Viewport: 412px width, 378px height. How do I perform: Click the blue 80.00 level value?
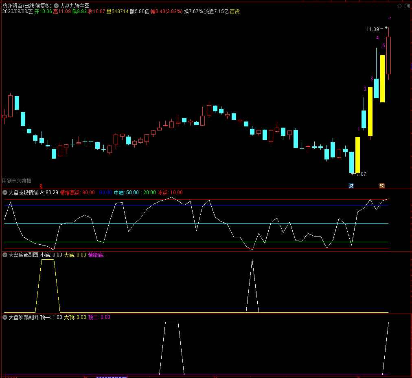(x=105, y=192)
